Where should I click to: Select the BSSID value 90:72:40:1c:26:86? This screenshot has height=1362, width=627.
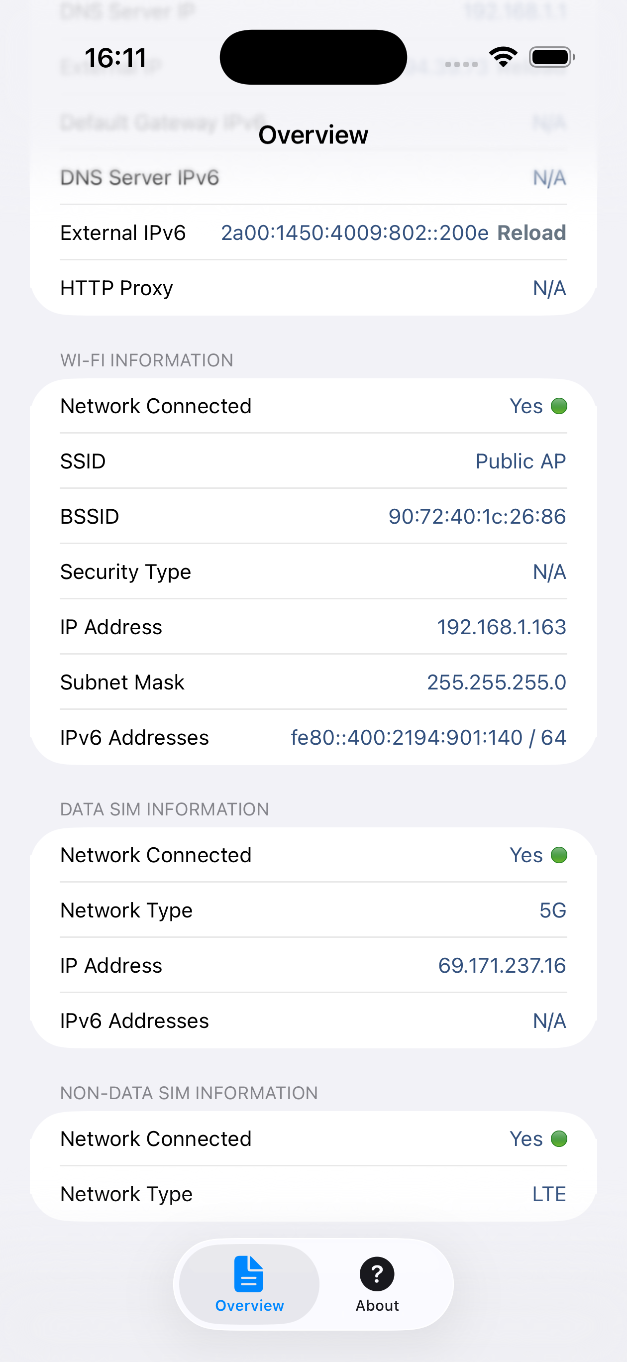click(477, 517)
